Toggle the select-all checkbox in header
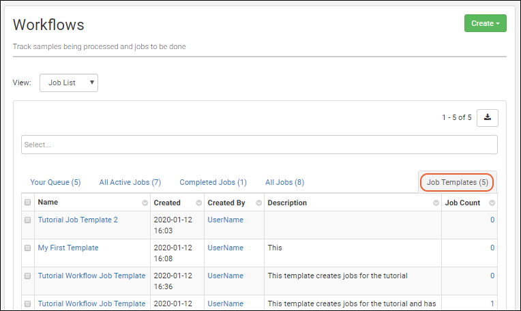Image resolution: width=521 pixels, height=311 pixels. click(28, 203)
